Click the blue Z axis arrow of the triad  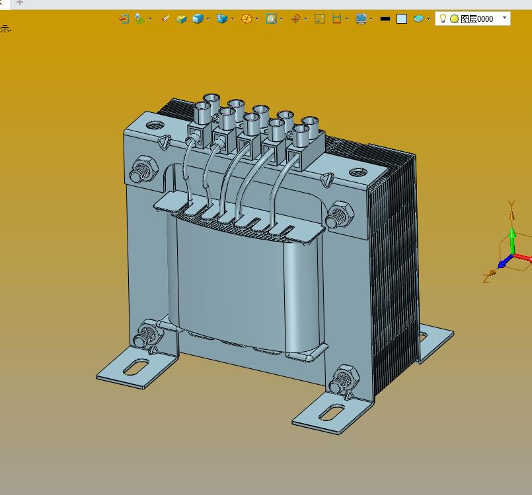click(506, 261)
